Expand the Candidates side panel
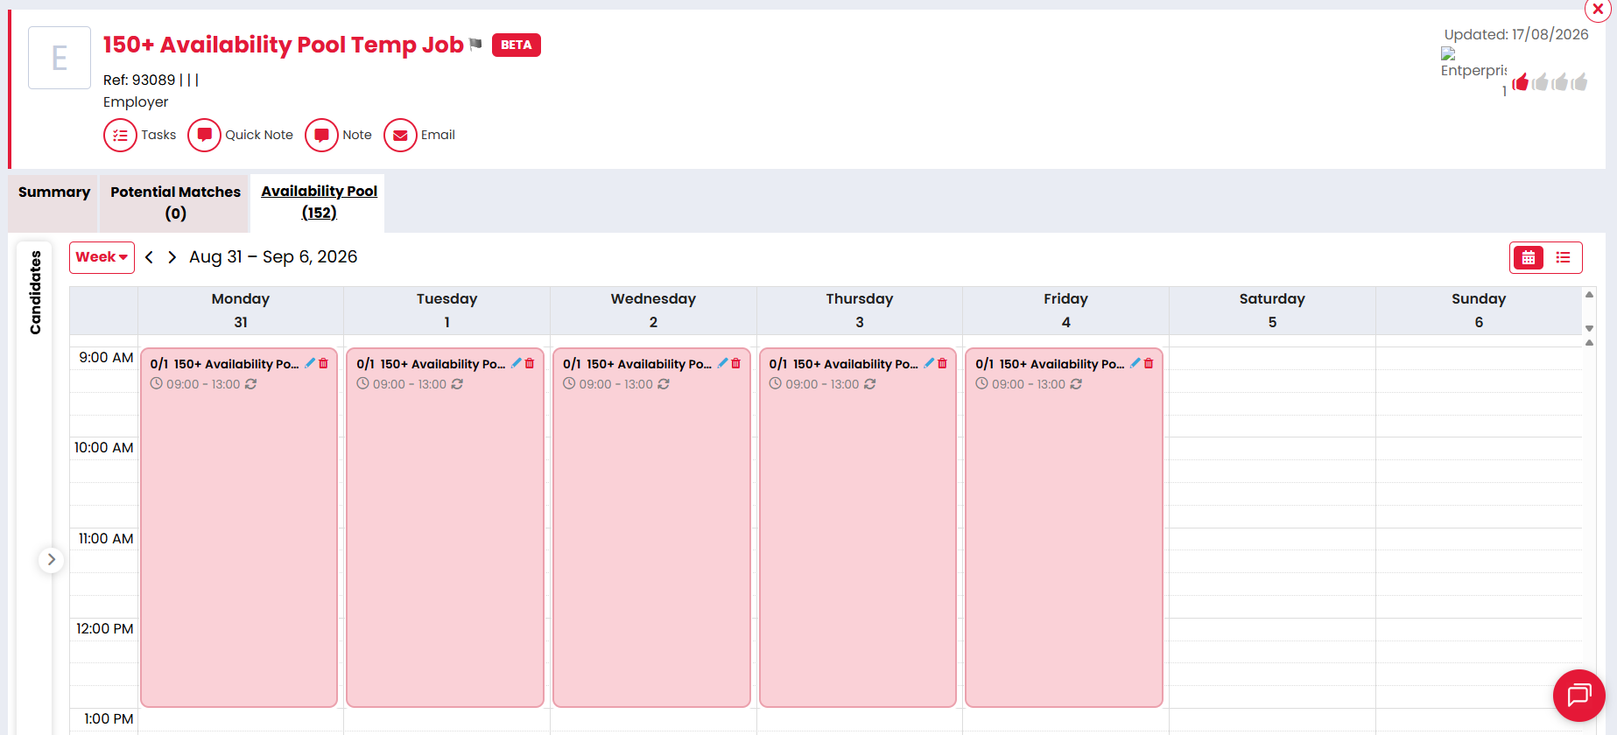 click(52, 560)
